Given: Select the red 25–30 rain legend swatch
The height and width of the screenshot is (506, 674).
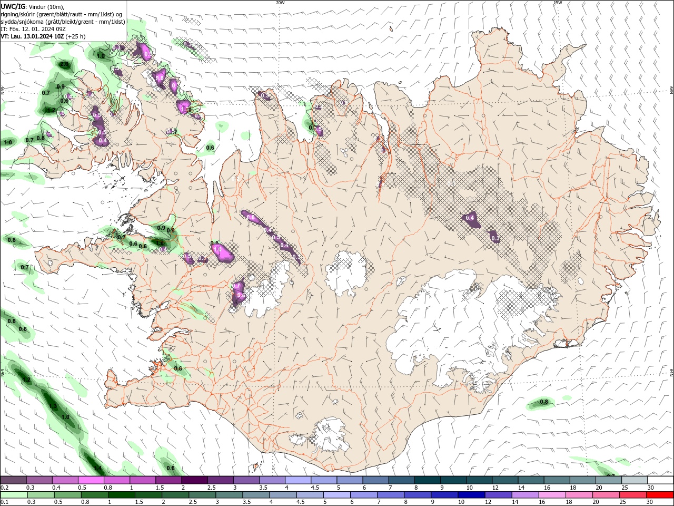Looking at the screenshot, I should [633, 495].
